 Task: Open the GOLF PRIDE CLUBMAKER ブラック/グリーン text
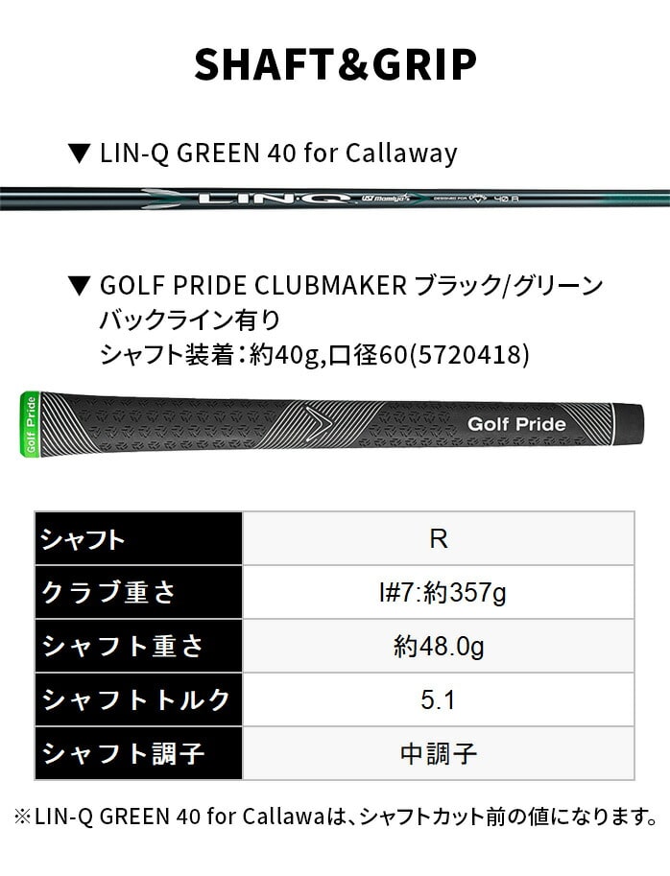(x=351, y=286)
